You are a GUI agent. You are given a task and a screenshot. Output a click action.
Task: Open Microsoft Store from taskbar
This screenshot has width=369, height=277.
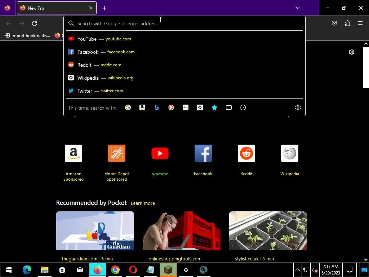coord(62,270)
